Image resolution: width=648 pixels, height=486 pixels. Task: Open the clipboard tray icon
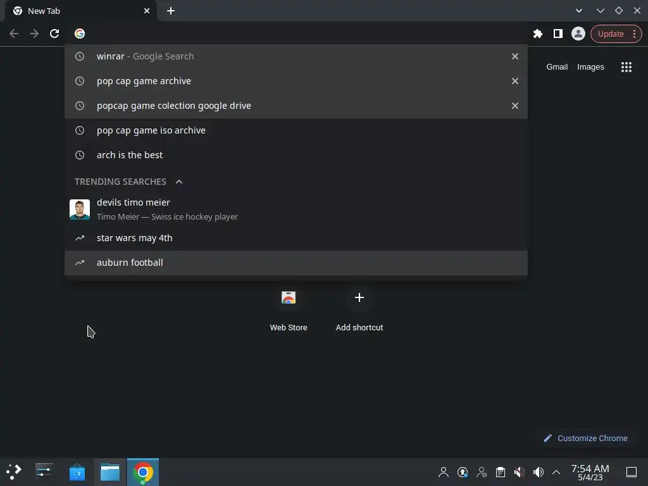click(501, 472)
